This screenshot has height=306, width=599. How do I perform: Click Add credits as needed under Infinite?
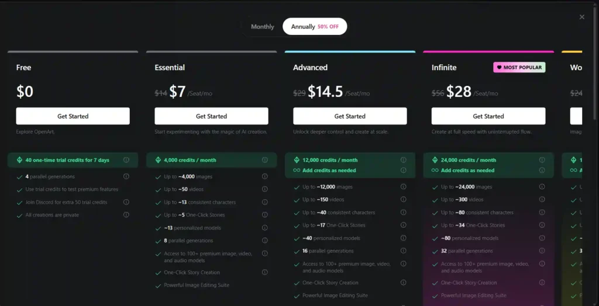point(467,170)
